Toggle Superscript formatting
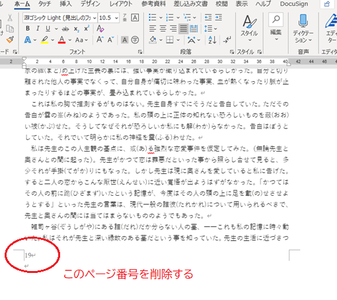The height and width of the screenshot is (300, 337). point(87,28)
